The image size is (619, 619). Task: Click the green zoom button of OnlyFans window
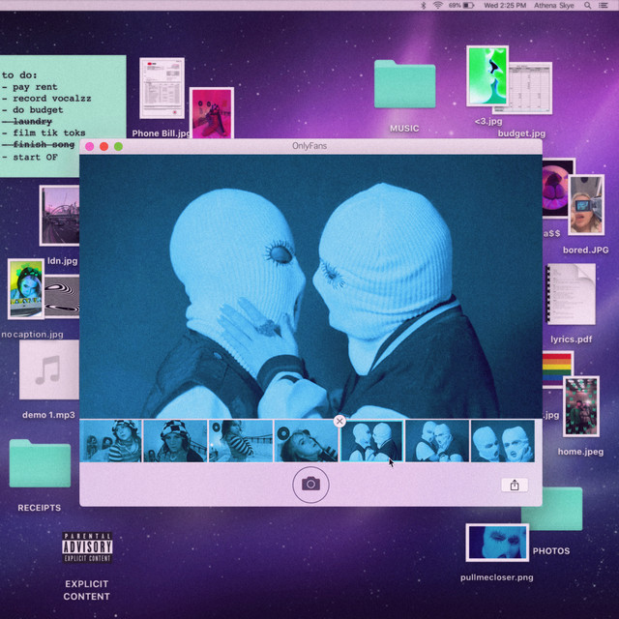click(118, 146)
